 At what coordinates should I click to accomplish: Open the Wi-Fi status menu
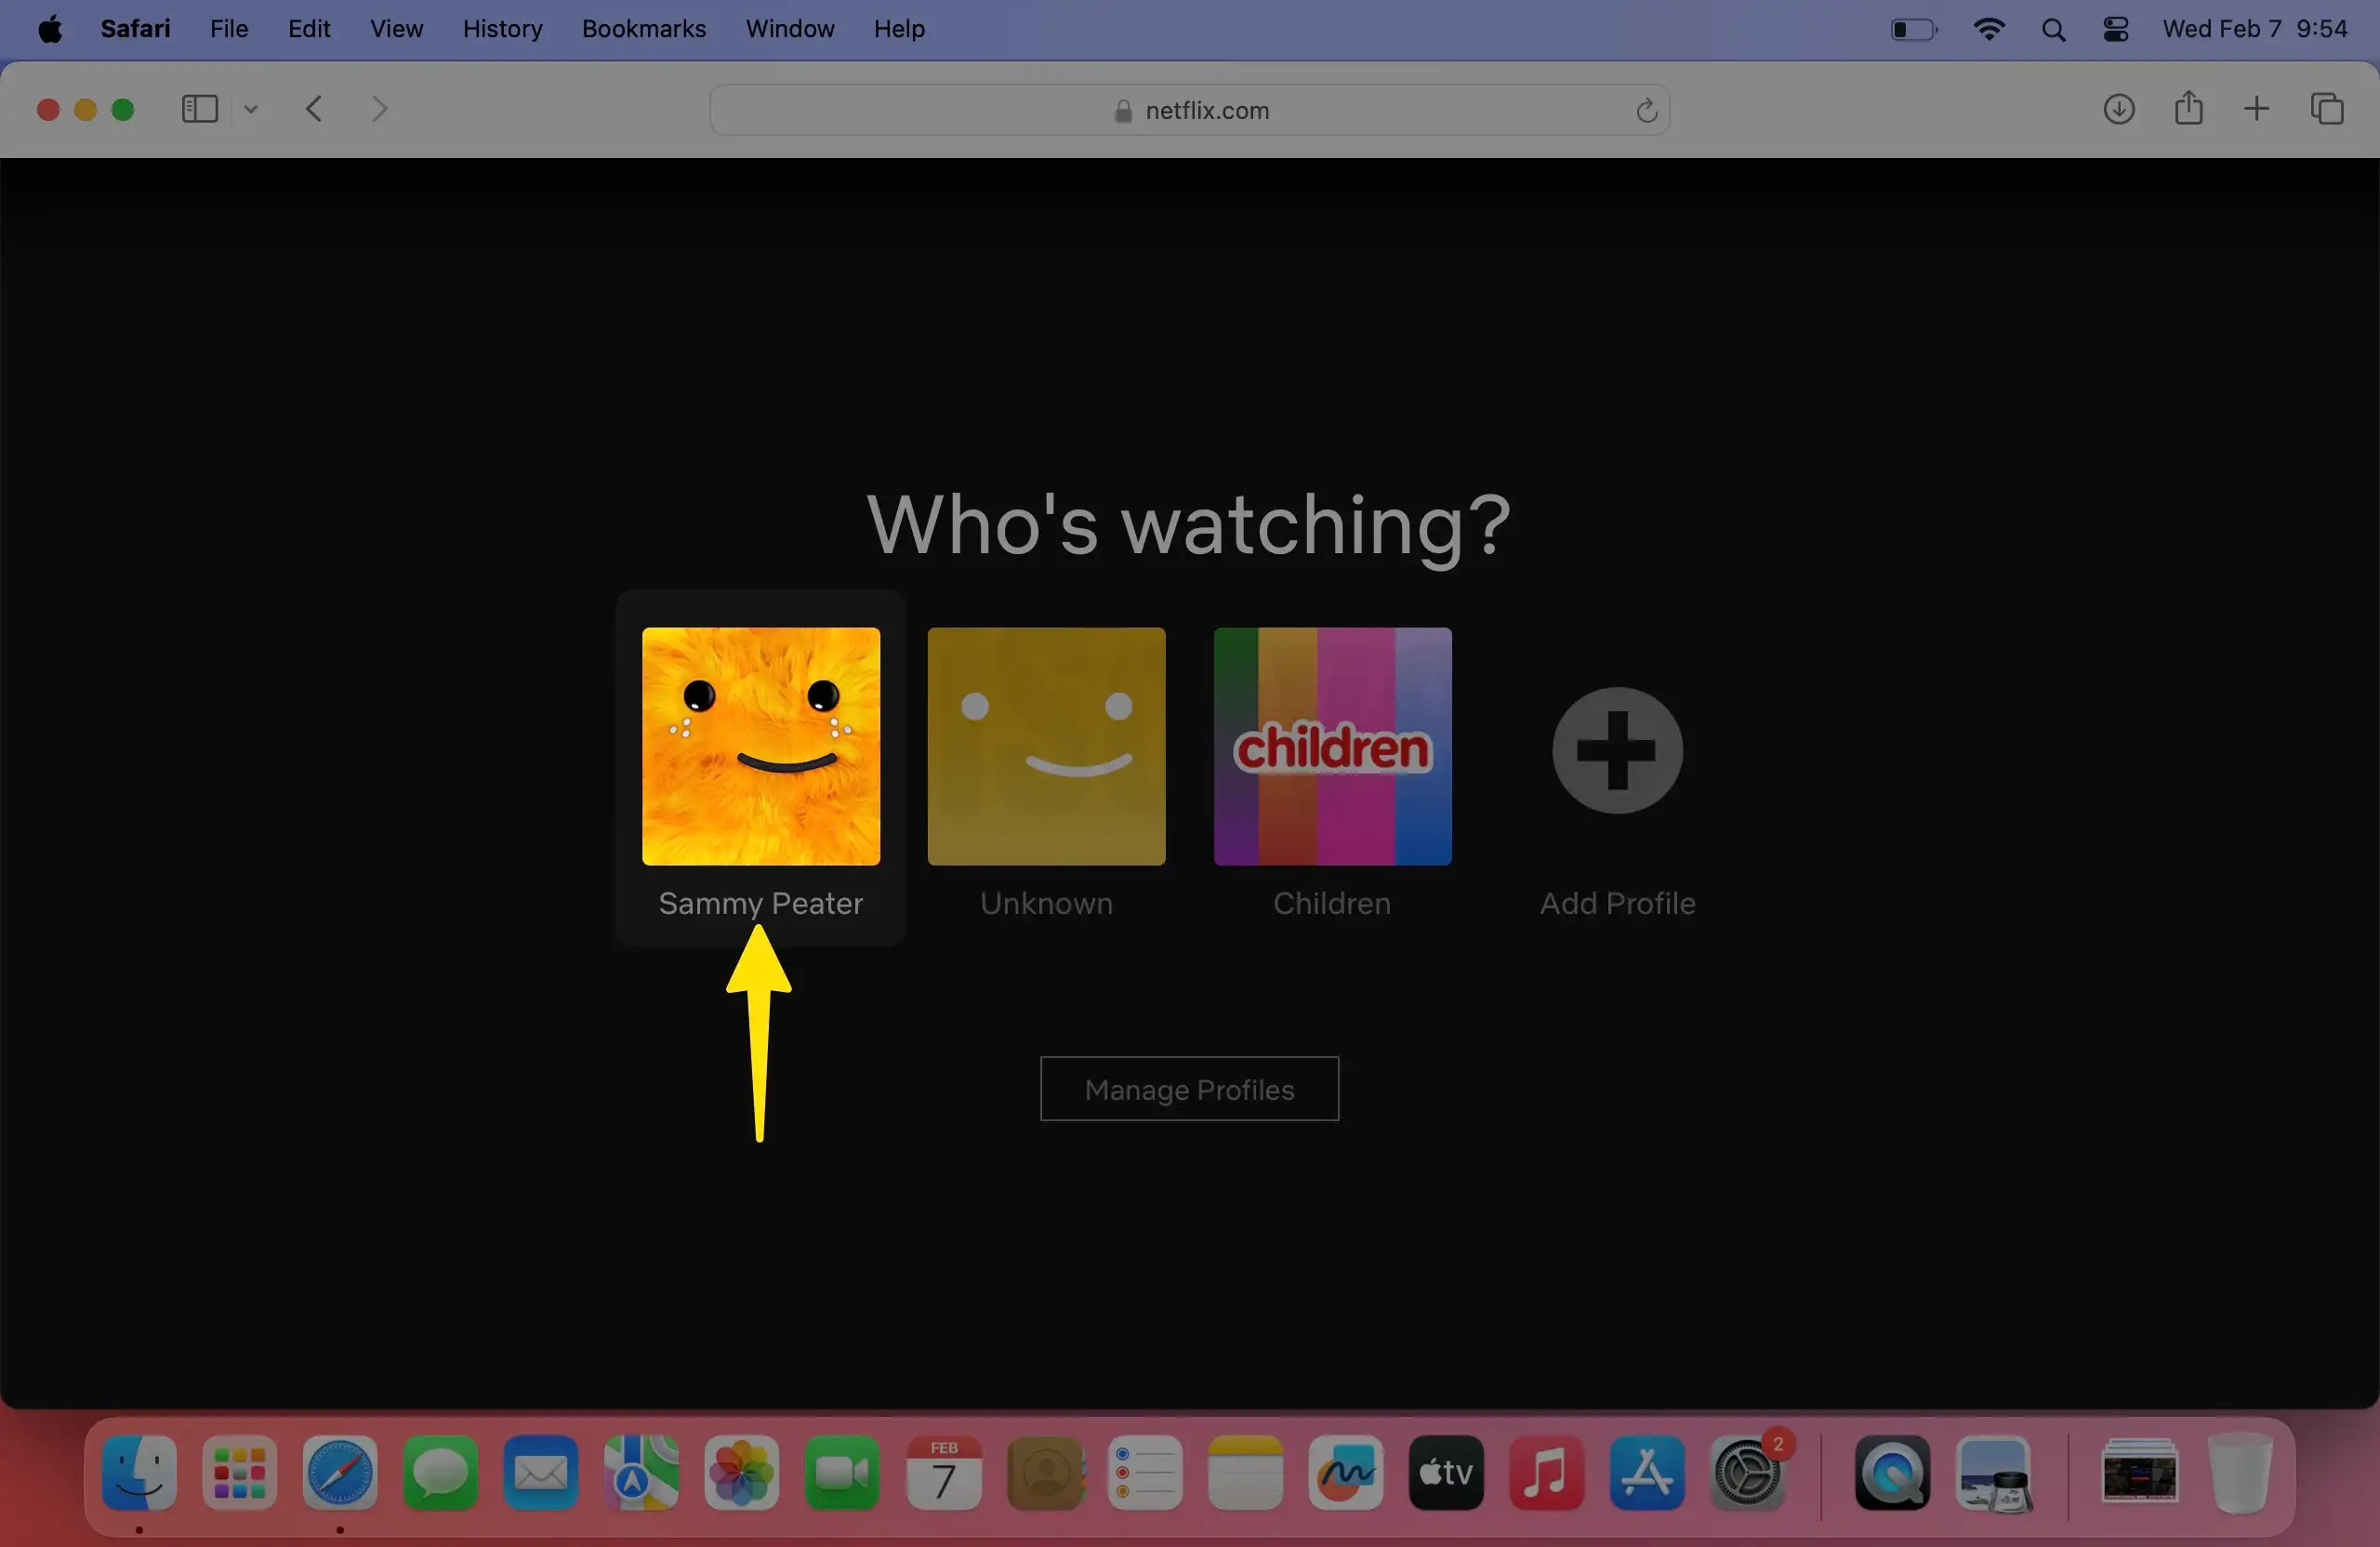tap(1988, 29)
